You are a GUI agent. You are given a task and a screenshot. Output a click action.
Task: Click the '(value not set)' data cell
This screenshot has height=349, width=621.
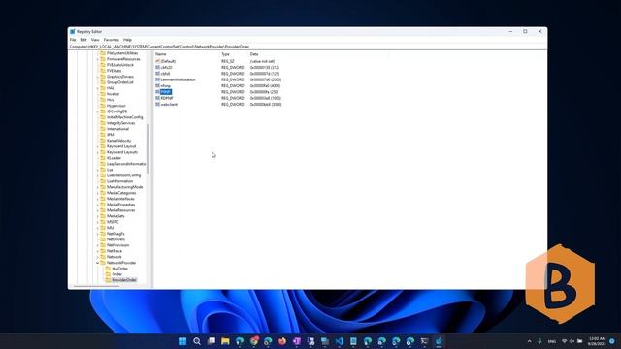coord(262,61)
